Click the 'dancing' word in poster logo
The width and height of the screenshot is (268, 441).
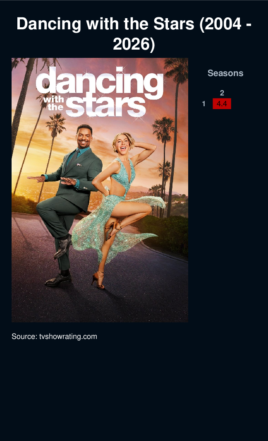point(100,83)
